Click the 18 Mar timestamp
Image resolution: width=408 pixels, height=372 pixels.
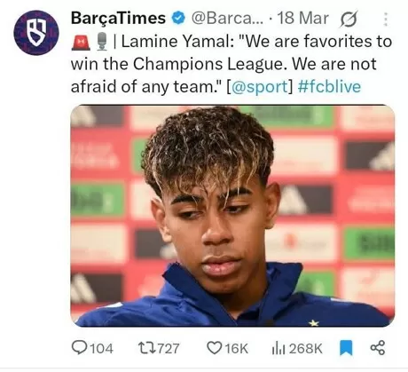click(x=302, y=19)
